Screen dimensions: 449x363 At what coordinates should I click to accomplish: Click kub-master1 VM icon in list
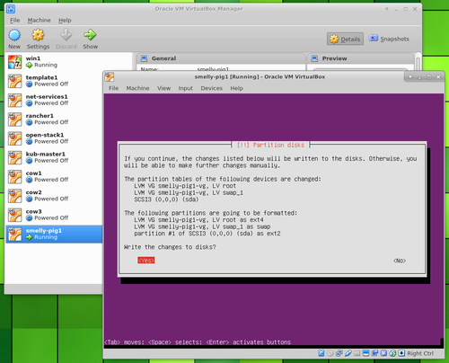pyautogui.click(x=14, y=157)
